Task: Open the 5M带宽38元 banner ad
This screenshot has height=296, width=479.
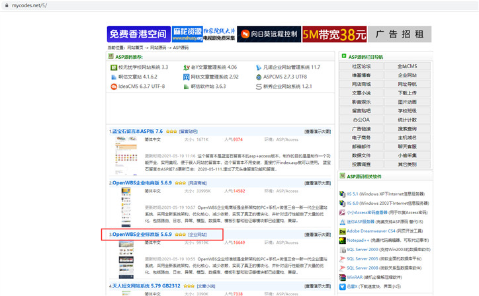Action: (335, 34)
